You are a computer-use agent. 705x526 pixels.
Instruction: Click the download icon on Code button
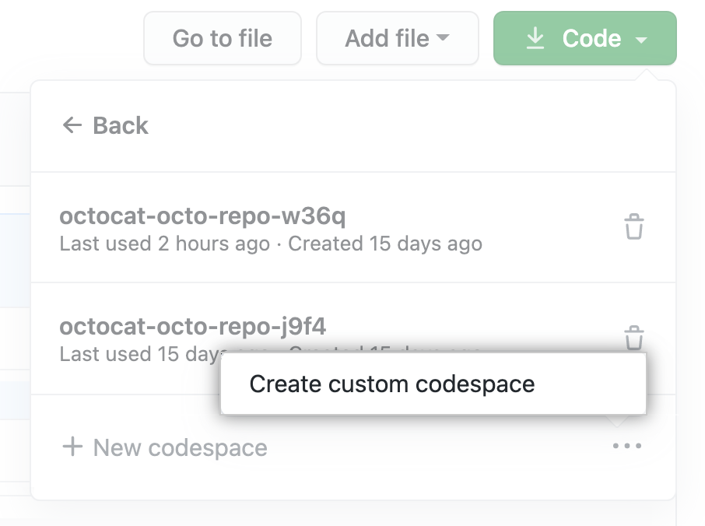pos(535,38)
